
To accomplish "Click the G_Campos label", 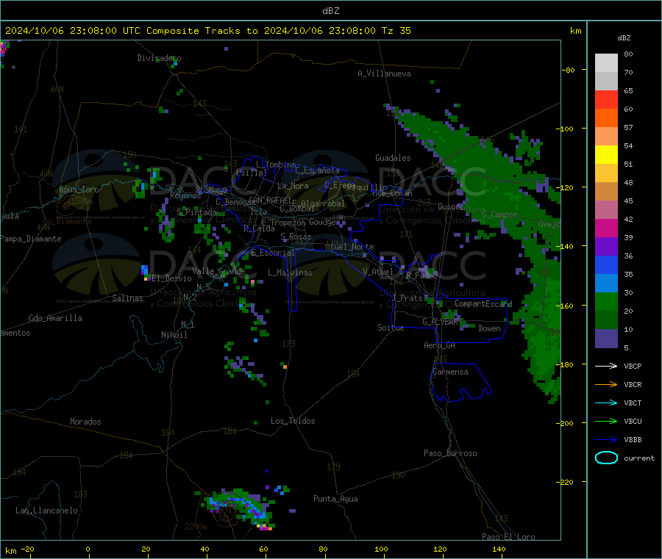I will point(500,214).
